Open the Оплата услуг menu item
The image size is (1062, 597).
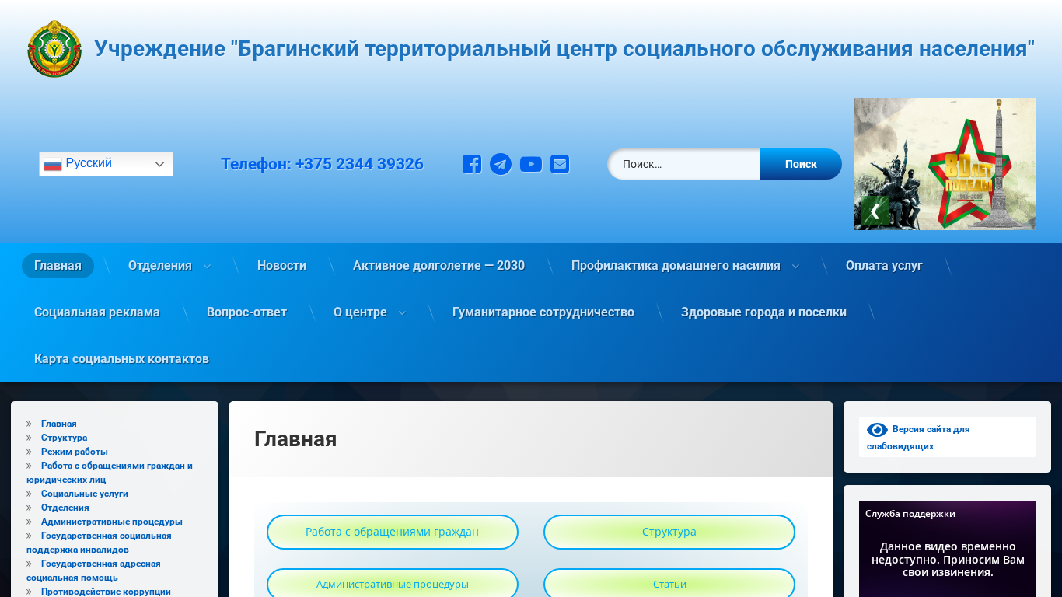[x=884, y=266]
